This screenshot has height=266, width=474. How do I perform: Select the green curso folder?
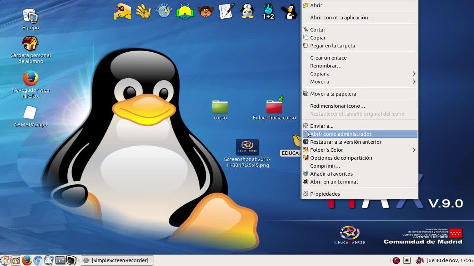pyautogui.click(x=220, y=110)
